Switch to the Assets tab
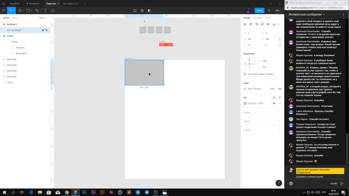The image size is (349, 196). pos(15,18)
